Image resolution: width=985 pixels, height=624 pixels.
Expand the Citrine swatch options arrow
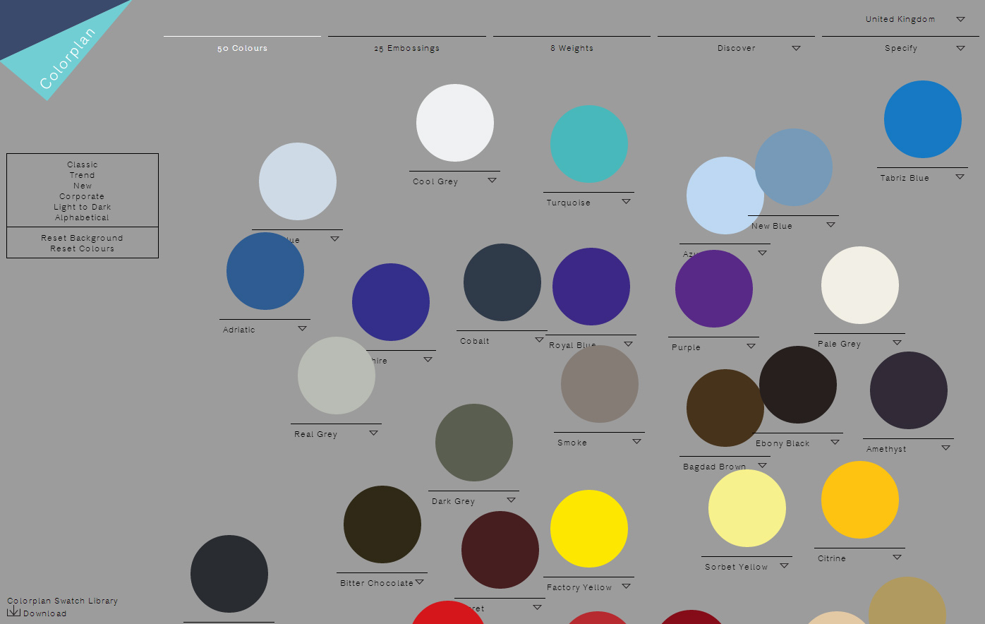click(x=897, y=558)
